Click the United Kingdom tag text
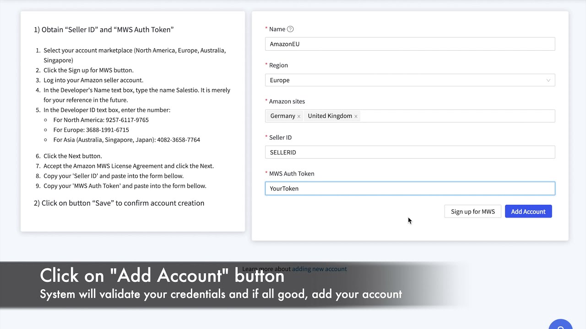Viewport: 586px width, 329px height. coord(330,116)
